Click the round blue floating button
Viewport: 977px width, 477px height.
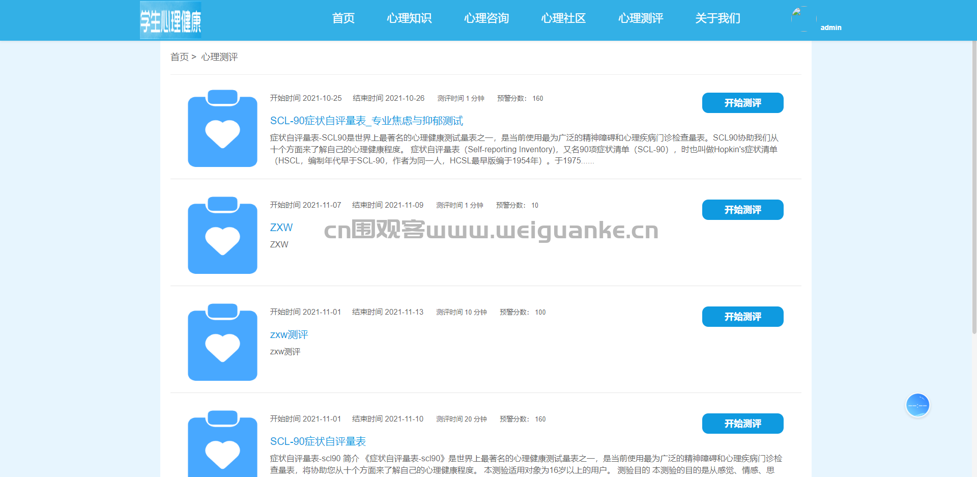(917, 405)
